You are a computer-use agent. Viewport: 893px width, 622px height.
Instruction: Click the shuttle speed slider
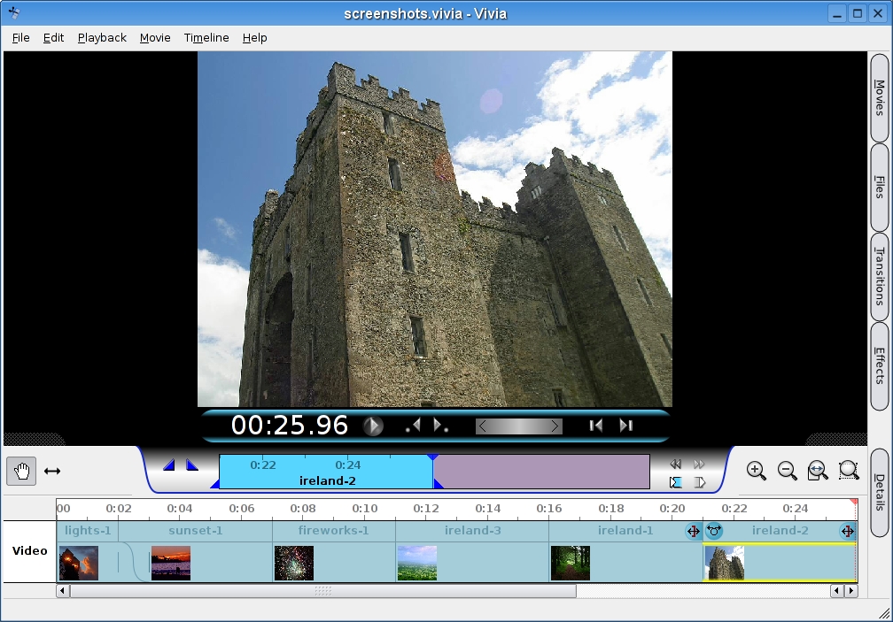pyautogui.click(x=519, y=426)
